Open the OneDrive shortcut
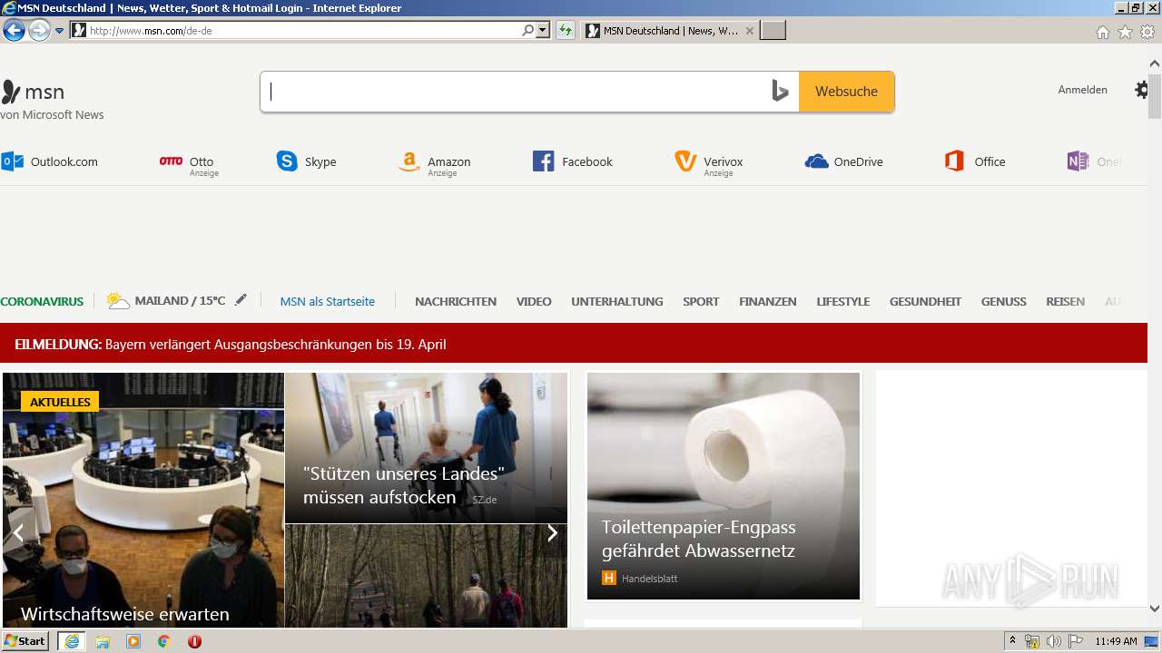Image resolution: width=1162 pixels, height=653 pixels. point(844,161)
